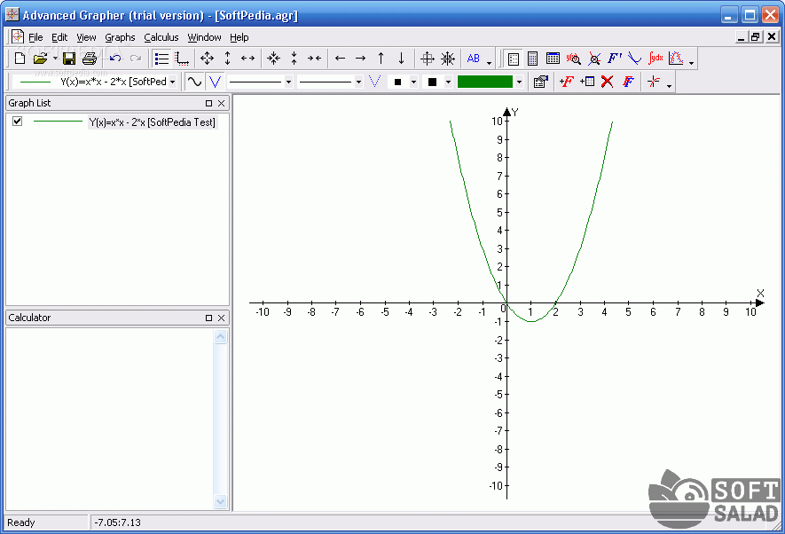Toggle the curve line style button
The width and height of the screenshot is (785, 534).
pyautogui.click(x=193, y=82)
